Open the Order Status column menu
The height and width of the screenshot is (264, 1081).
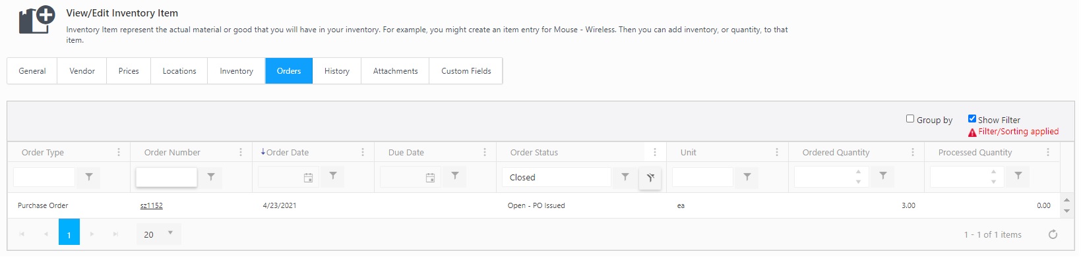tap(654, 152)
